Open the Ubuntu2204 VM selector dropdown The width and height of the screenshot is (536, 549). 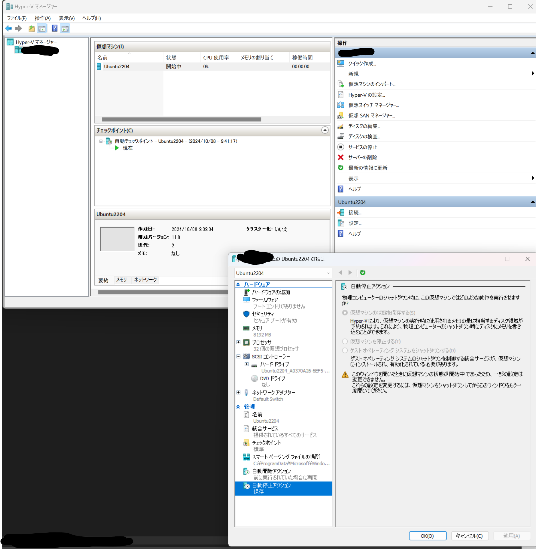coord(283,273)
